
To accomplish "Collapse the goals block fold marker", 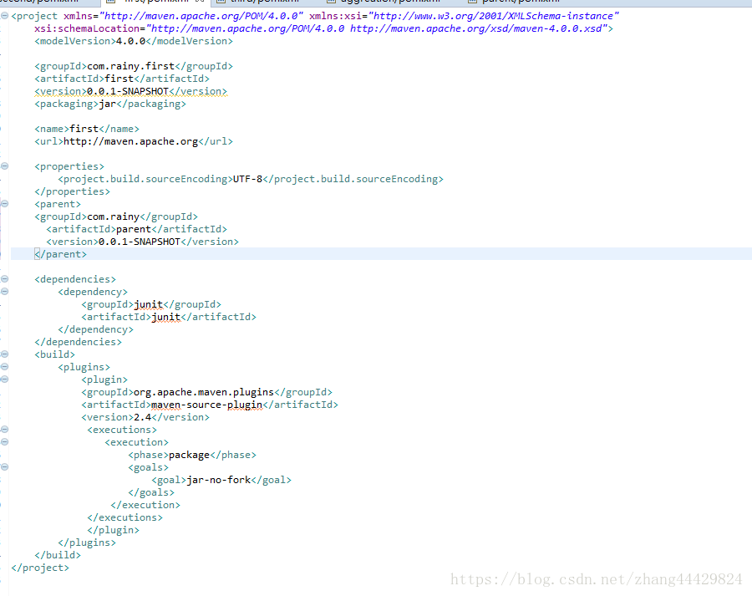I will [x=4, y=467].
